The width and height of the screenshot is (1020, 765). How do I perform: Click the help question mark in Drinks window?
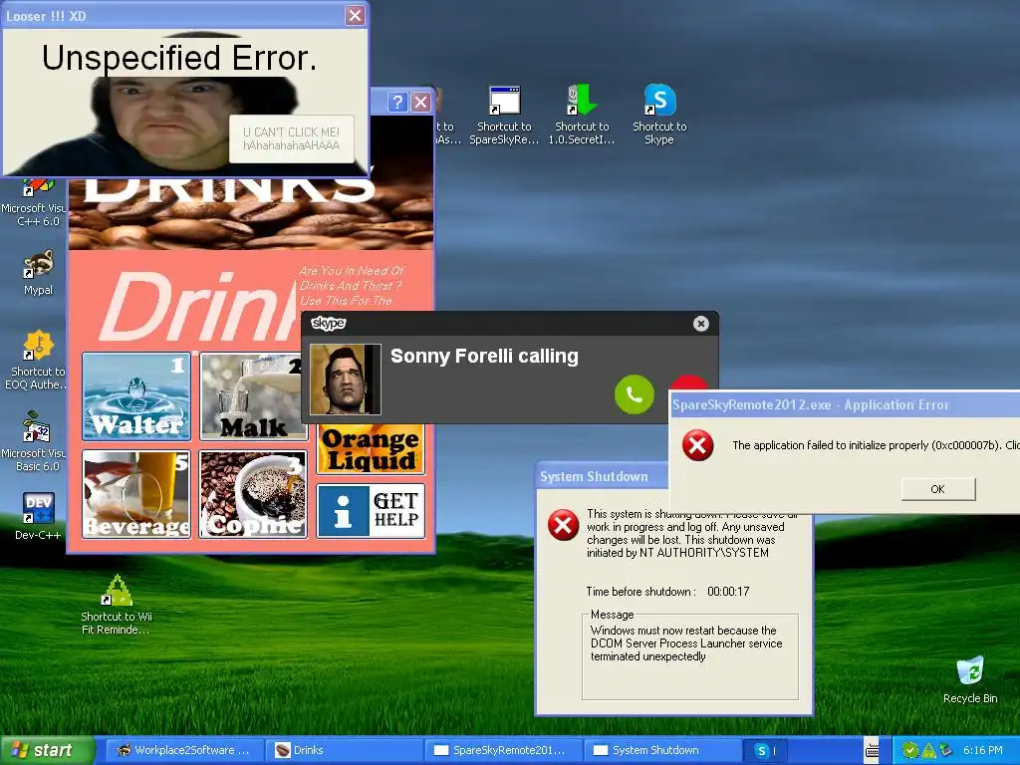[x=397, y=102]
